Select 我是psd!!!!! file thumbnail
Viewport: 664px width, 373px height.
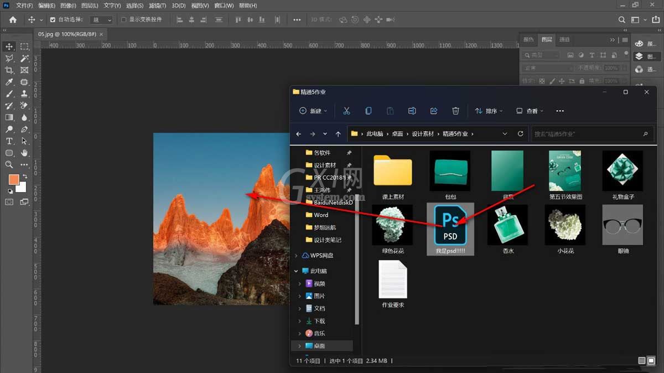[450, 229]
